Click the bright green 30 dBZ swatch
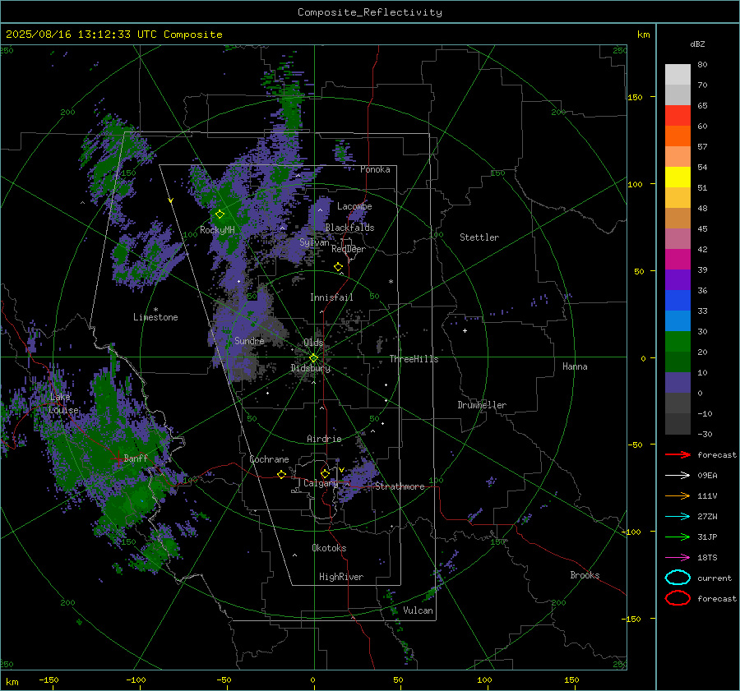 (x=678, y=341)
